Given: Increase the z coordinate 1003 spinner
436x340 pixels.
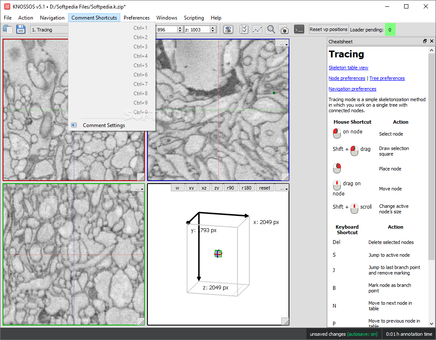Looking at the screenshot, I should pyautogui.click(x=213, y=28).
